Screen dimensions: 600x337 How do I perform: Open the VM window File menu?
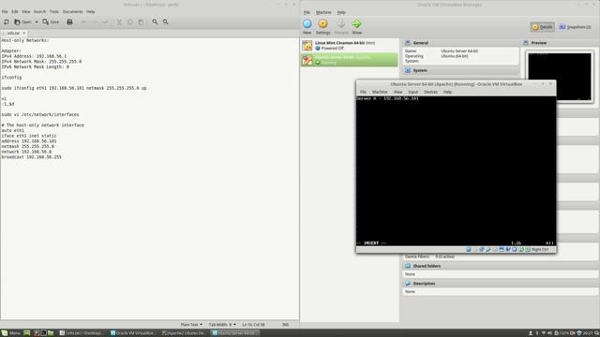tap(363, 92)
